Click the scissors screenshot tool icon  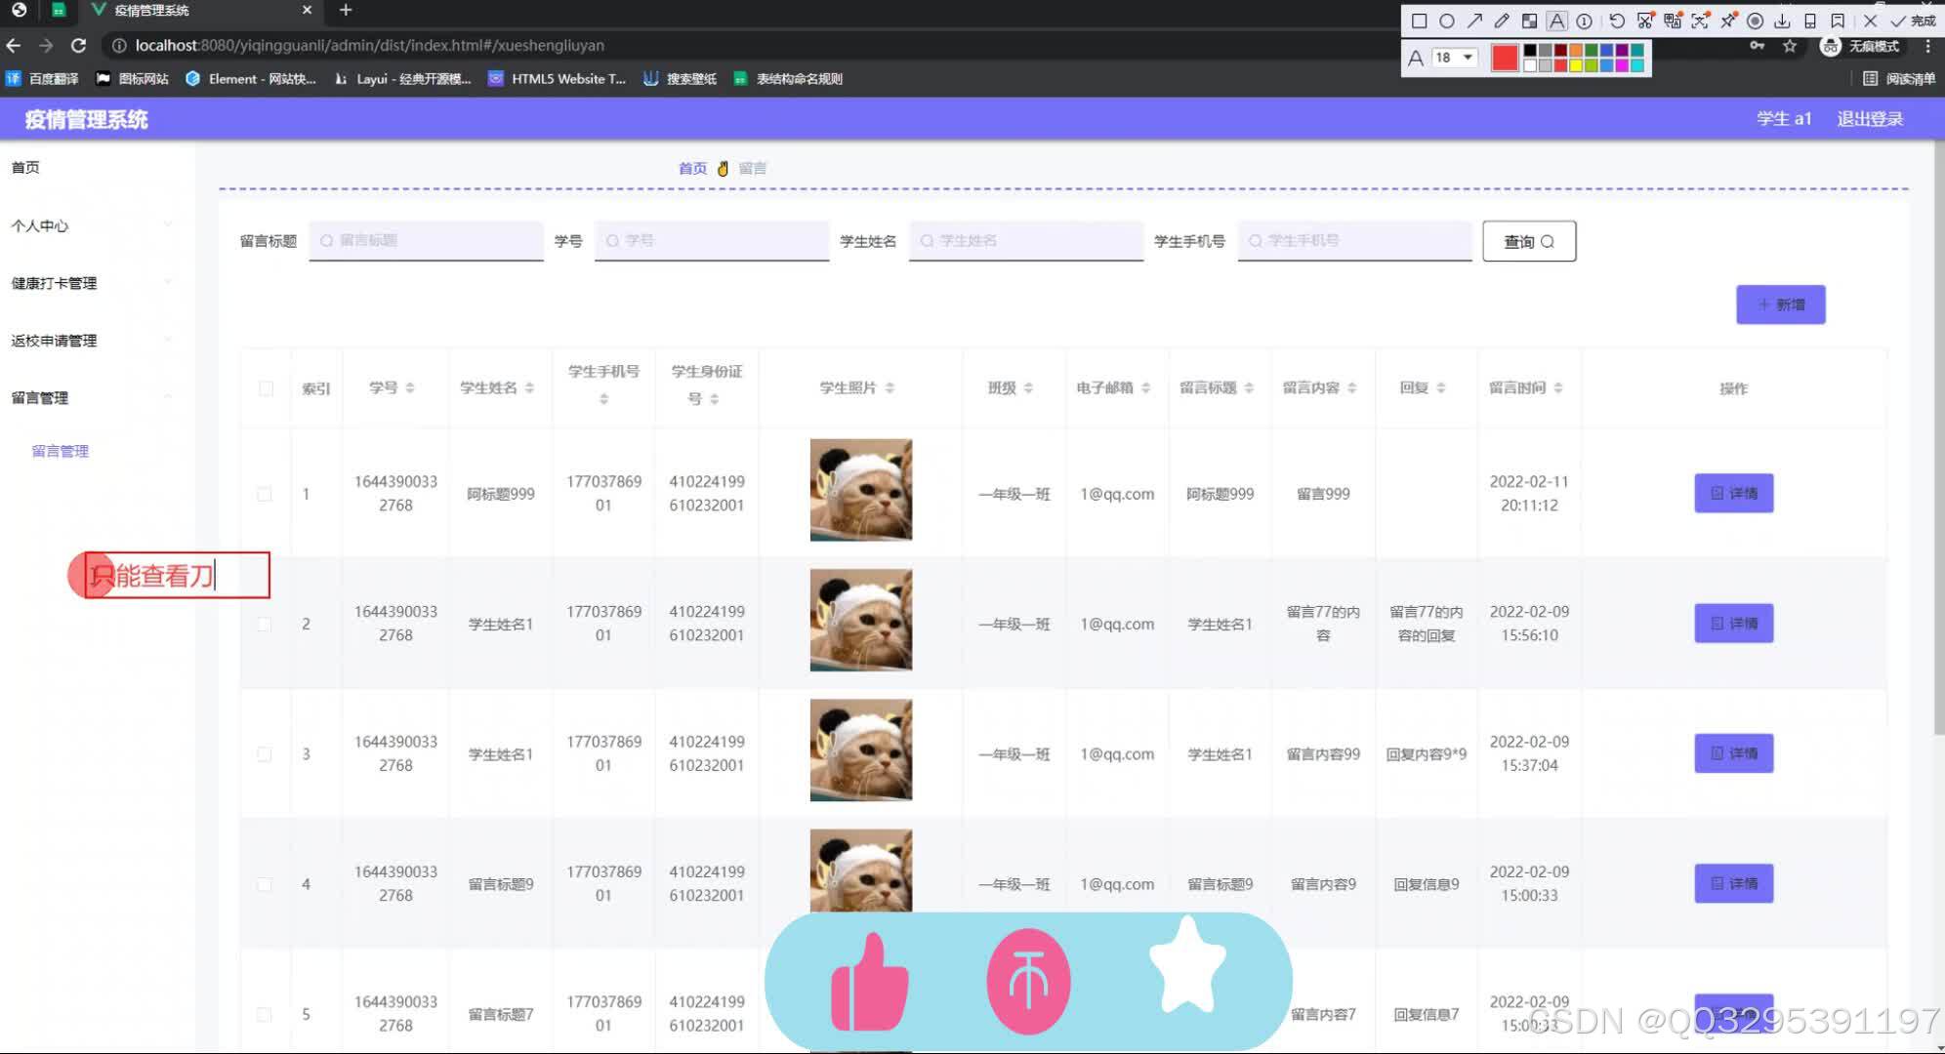pyautogui.click(x=1645, y=20)
